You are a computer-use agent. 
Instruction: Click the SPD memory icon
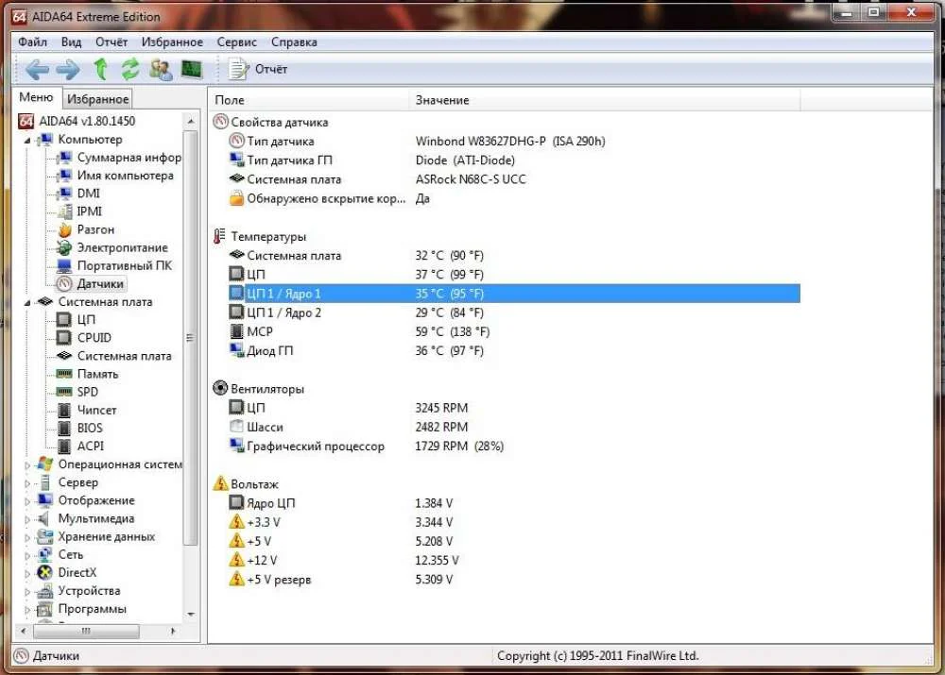click(64, 392)
